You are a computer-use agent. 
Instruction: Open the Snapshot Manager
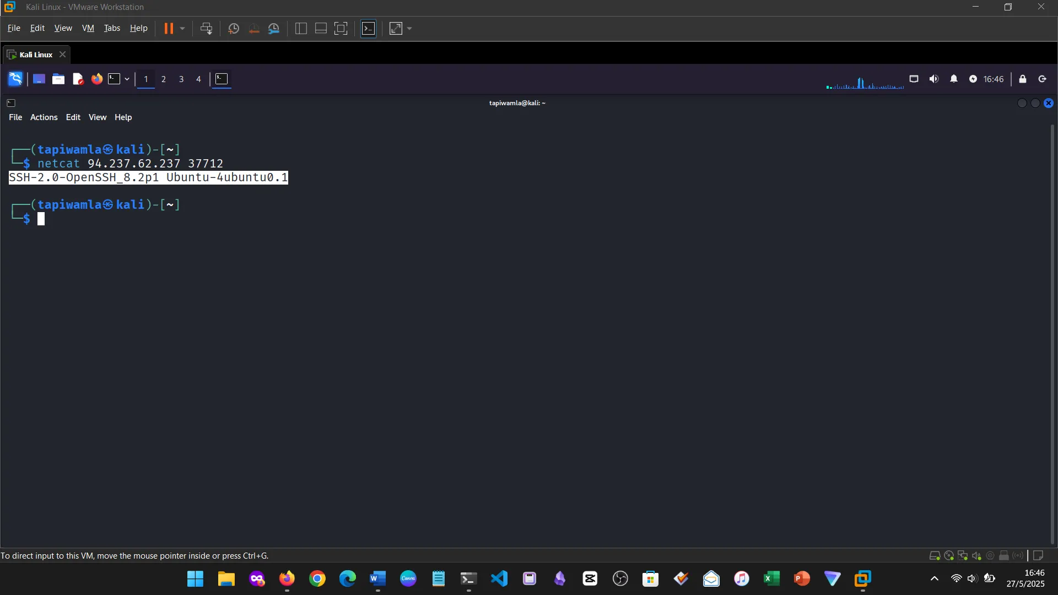tap(274, 28)
